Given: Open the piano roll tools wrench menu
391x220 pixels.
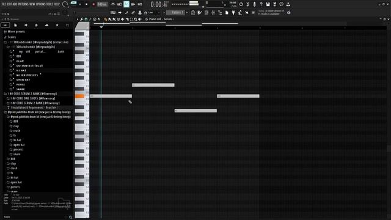Looking at the screenshot, I should tap(81, 19).
